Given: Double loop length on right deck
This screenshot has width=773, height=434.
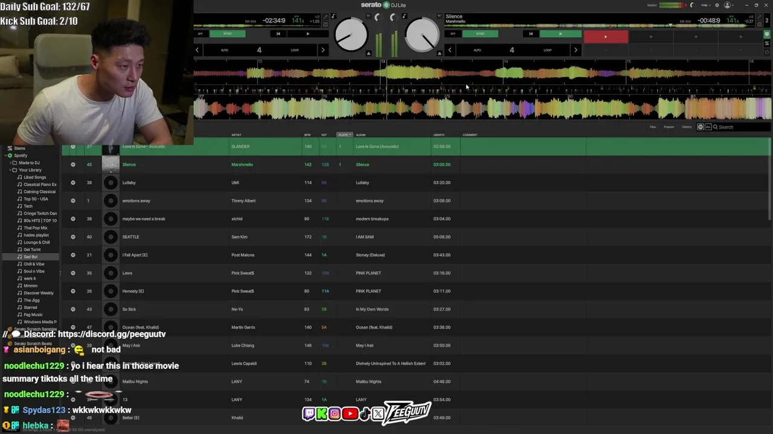Looking at the screenshot, I should pos(576,50).
